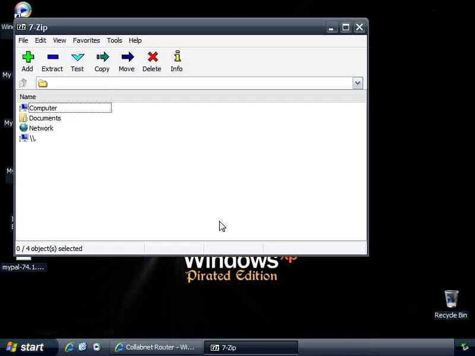Click the Documents folder icon
The width and height of the screenshot is (475, 356).
[23, 117]
